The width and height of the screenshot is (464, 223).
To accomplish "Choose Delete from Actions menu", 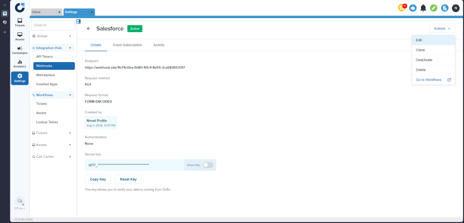I will 434,70.
